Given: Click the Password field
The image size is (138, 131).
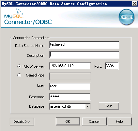Looking at the screenshot, I should click(x=70, y=97).
